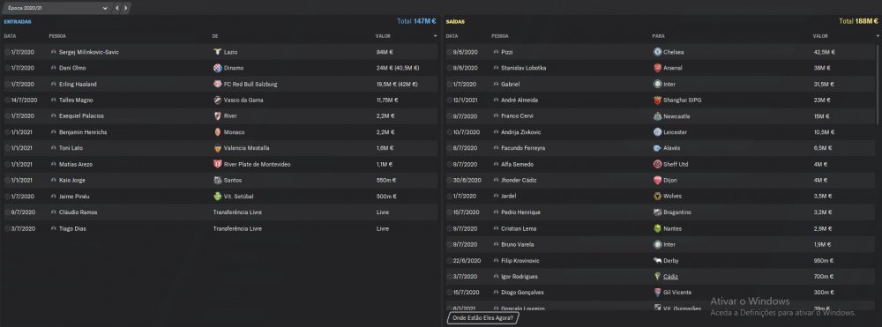Click Gil Vicente club badge icon

click(657, 293)
